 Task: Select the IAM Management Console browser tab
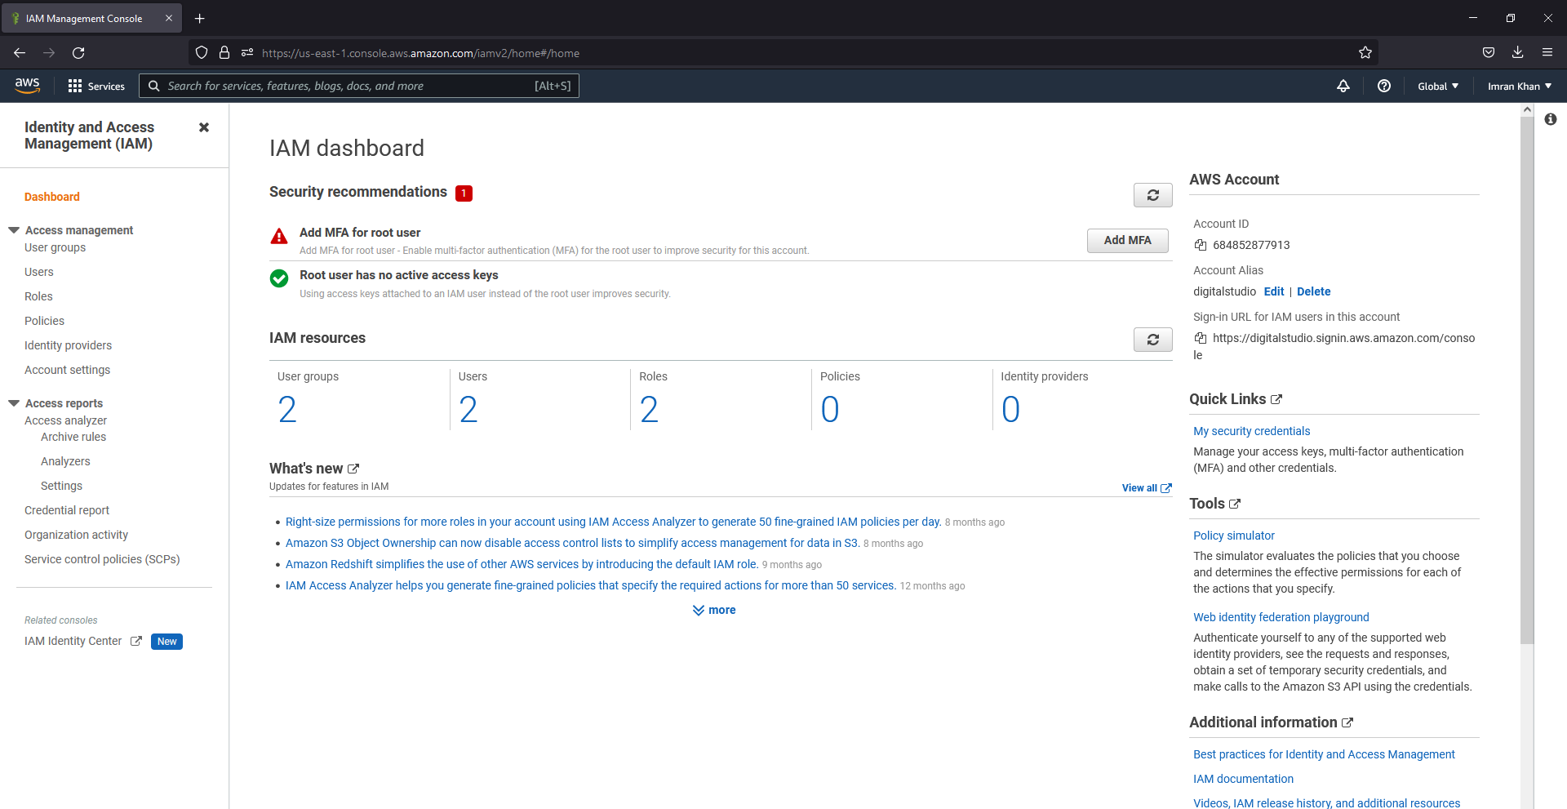pos(86,17)
